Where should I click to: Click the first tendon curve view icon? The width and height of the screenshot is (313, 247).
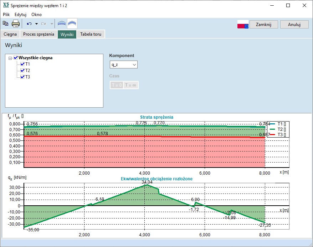62,24
